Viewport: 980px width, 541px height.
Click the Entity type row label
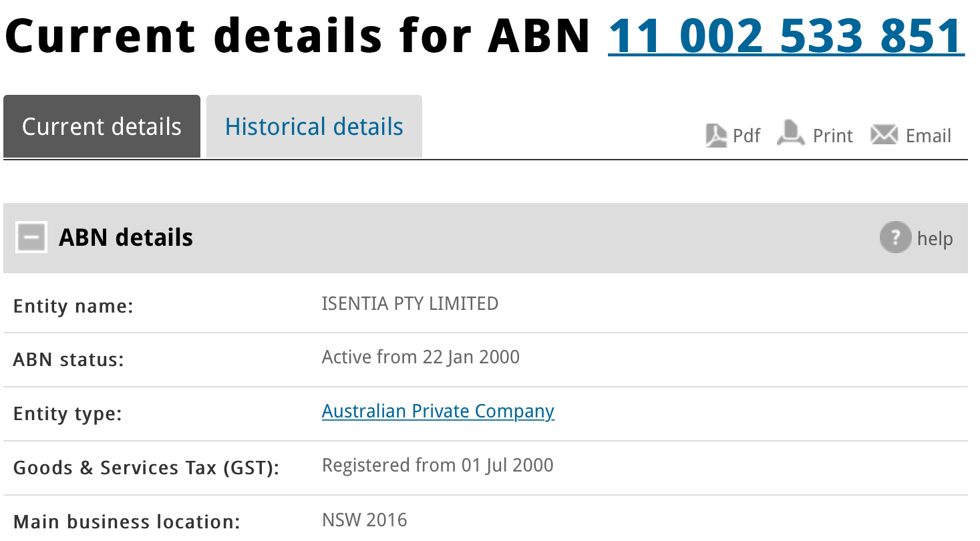[x=67, y=414]
